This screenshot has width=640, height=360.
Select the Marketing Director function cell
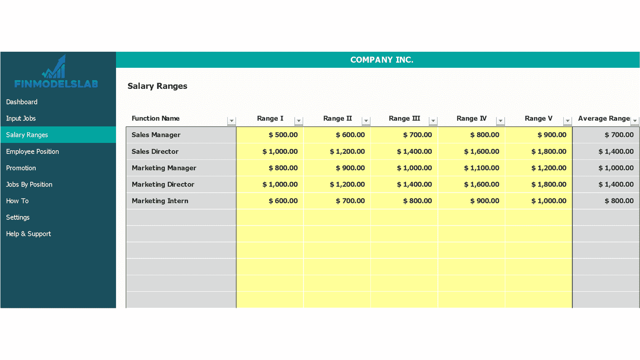(181, 184)
